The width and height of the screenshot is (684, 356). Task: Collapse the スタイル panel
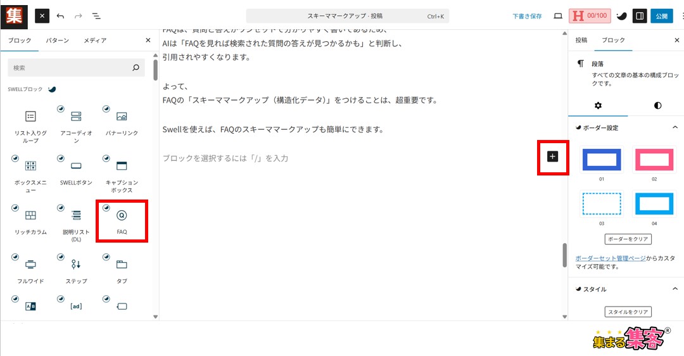626,289
